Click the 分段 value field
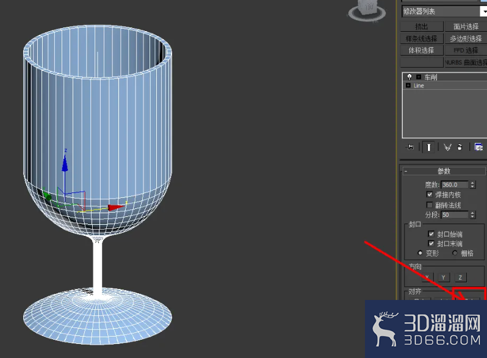The width and height of the screenshot is (487, 358). click(x=455, y=215)
